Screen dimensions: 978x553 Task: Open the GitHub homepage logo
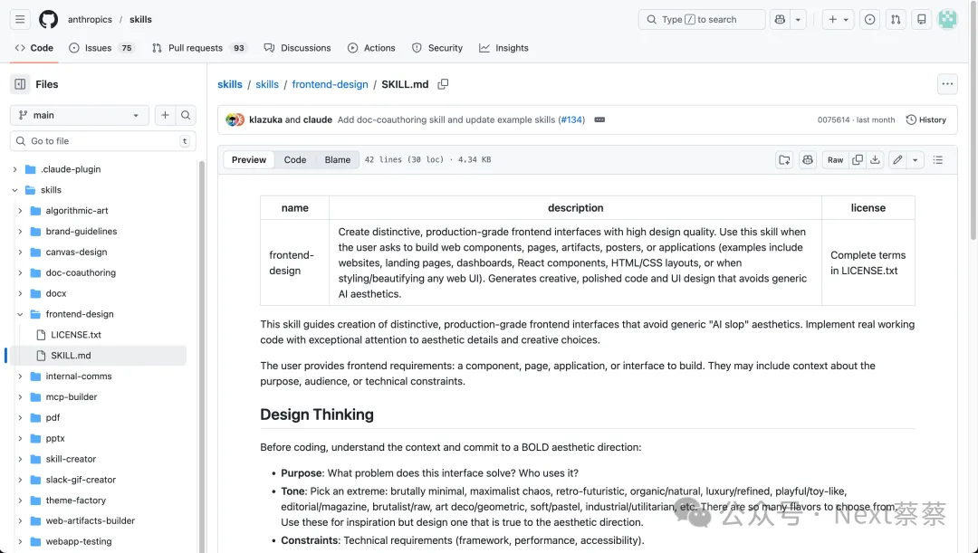pyautogui.click(x=48, y=19)
